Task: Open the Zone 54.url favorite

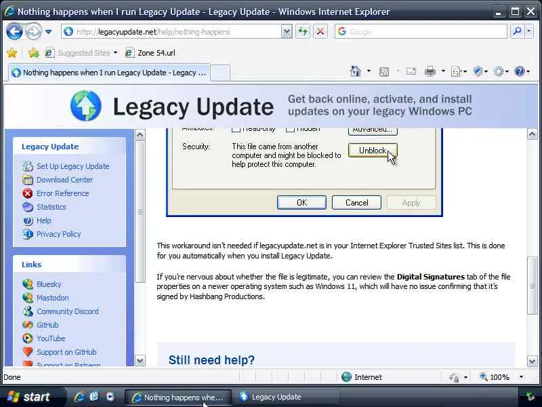Action: 150,53
